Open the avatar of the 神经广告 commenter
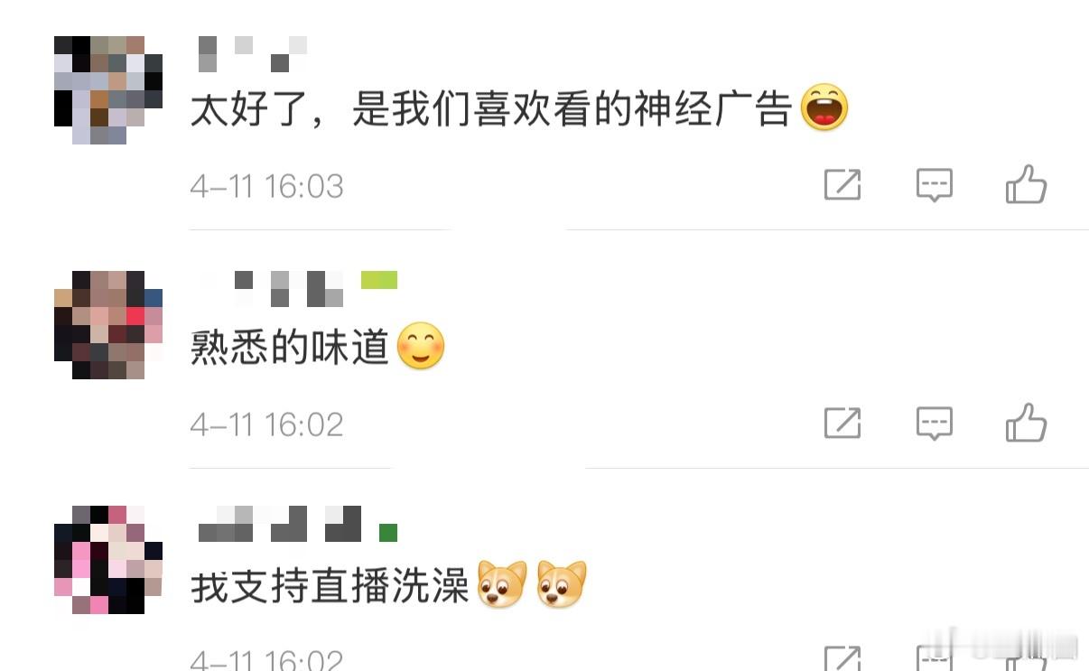Viewport: 1089px width, 671px height. (x=108, y=90)
